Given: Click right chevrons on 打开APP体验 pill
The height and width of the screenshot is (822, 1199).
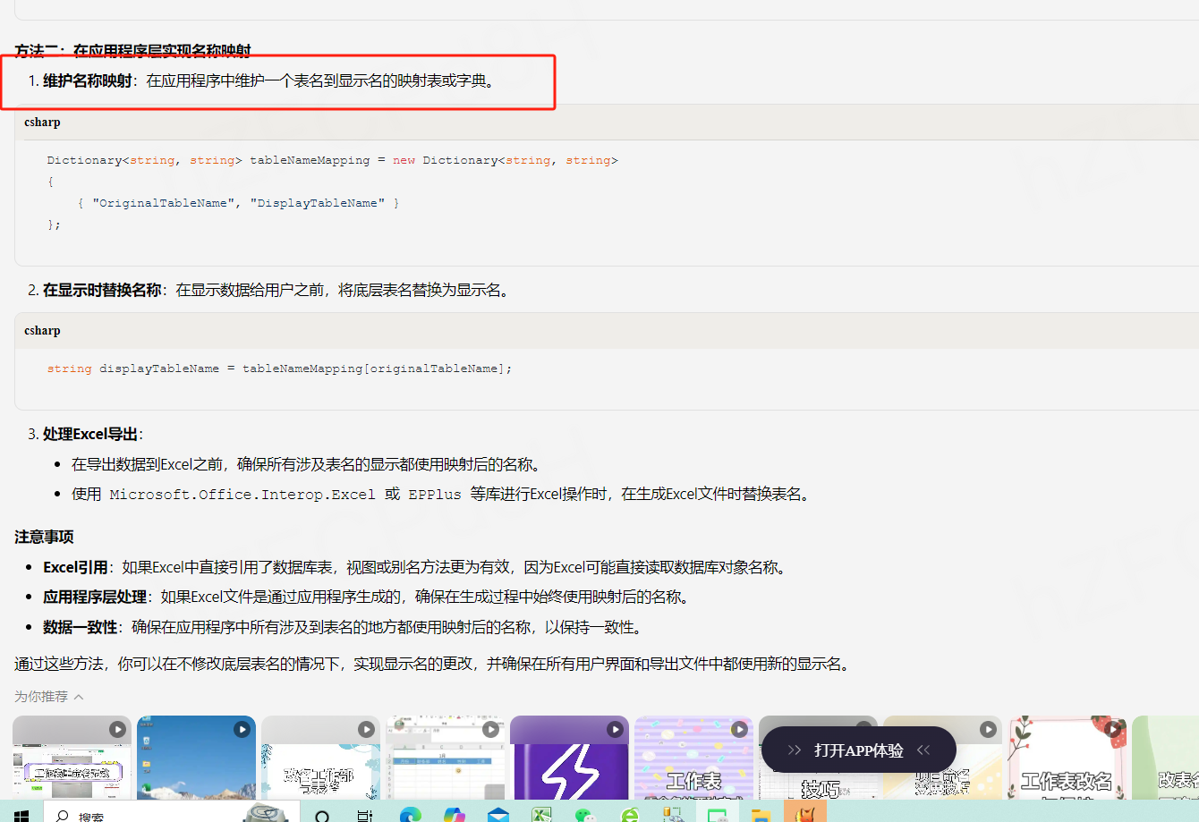Looking at the screenshot, I should click(923, 750).
